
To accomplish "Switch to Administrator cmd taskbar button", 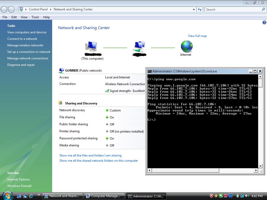I will coord(146,196).
